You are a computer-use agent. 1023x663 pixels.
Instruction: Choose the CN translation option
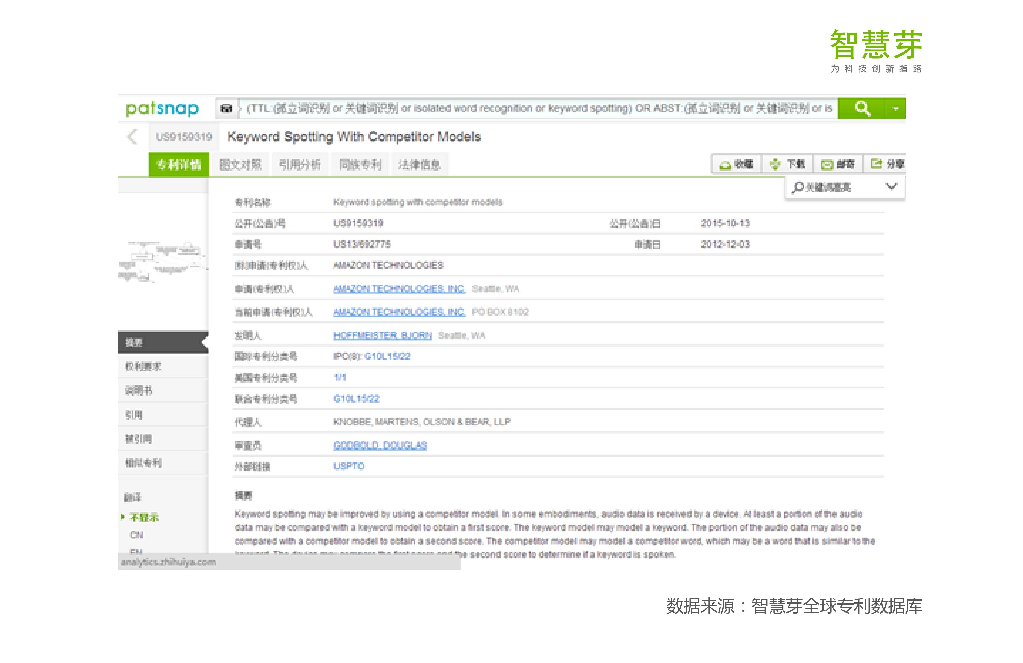pyautogui.click(x=137, y=535)
